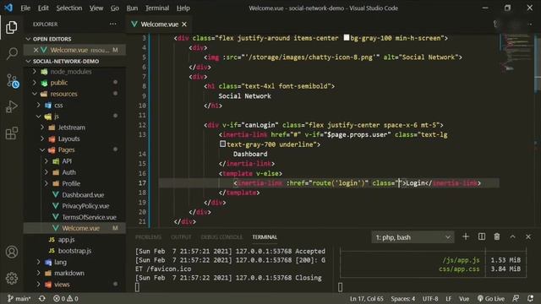Open errors and warnings count in status bar

point(66,298)
